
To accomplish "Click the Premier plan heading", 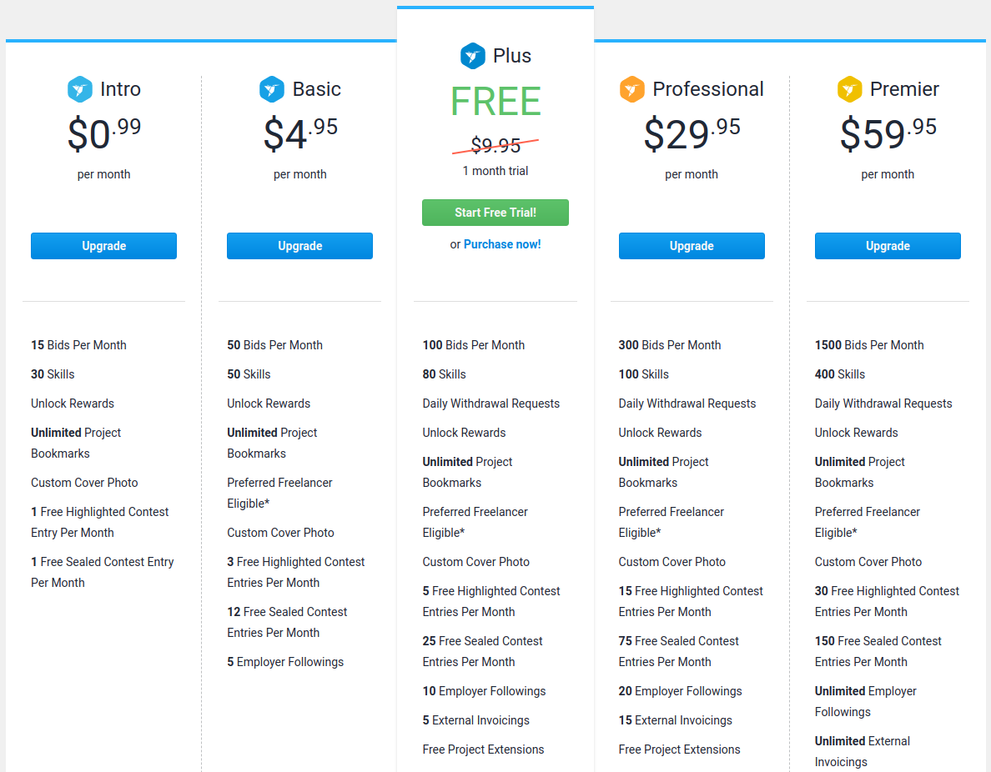I will [904, 89].
